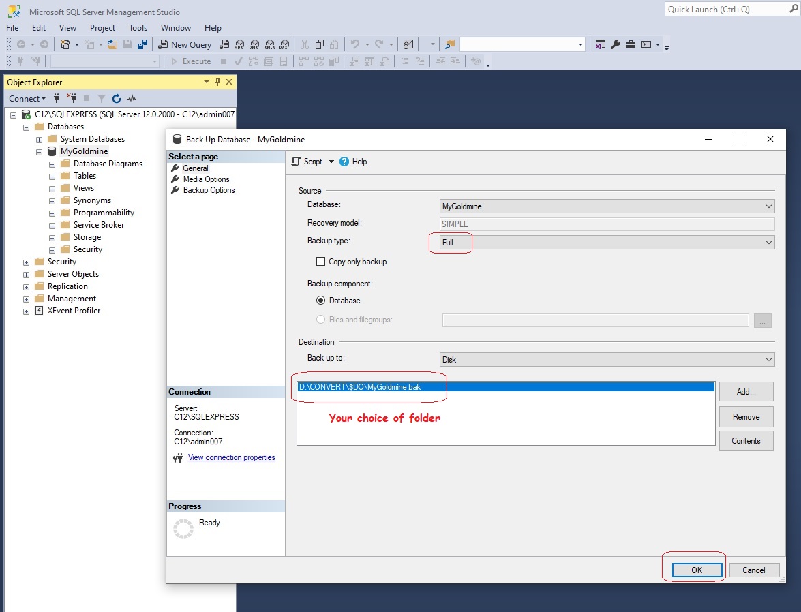
Task: Click the Connect Object Explorer plug icon
Action: pos(57,98)
